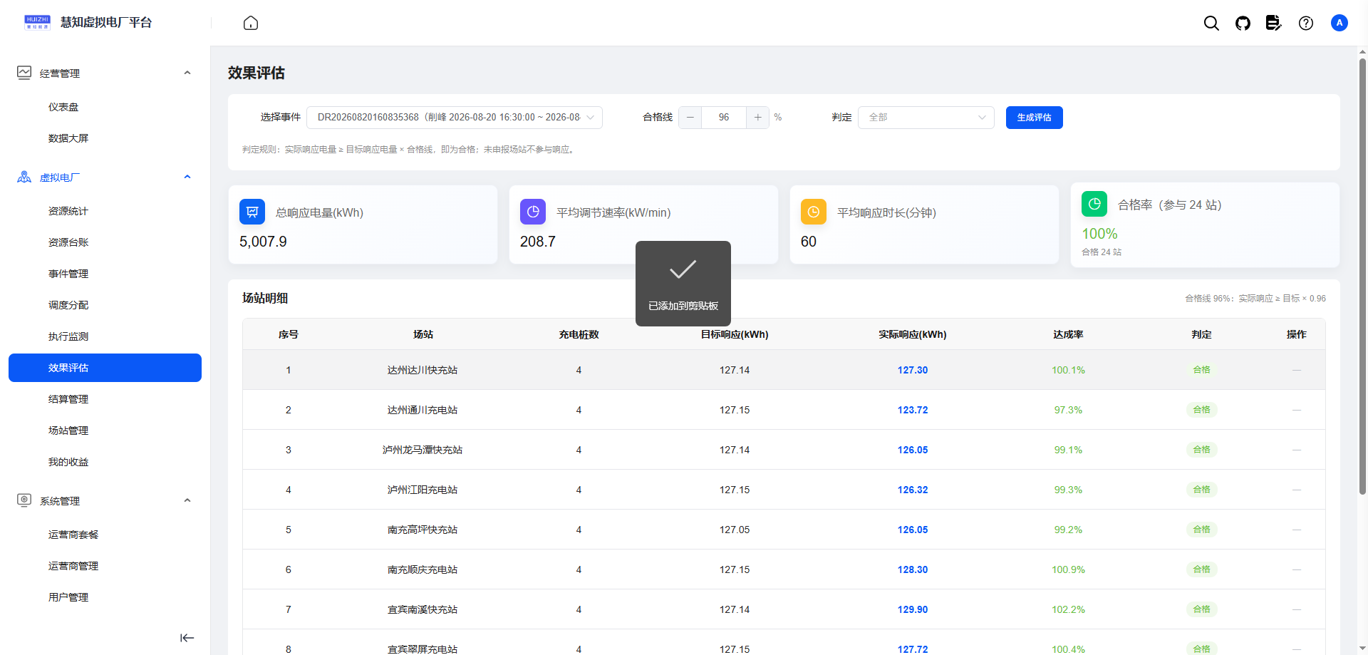
Task: Click actual response value 126.32
Action: point(913,490)
